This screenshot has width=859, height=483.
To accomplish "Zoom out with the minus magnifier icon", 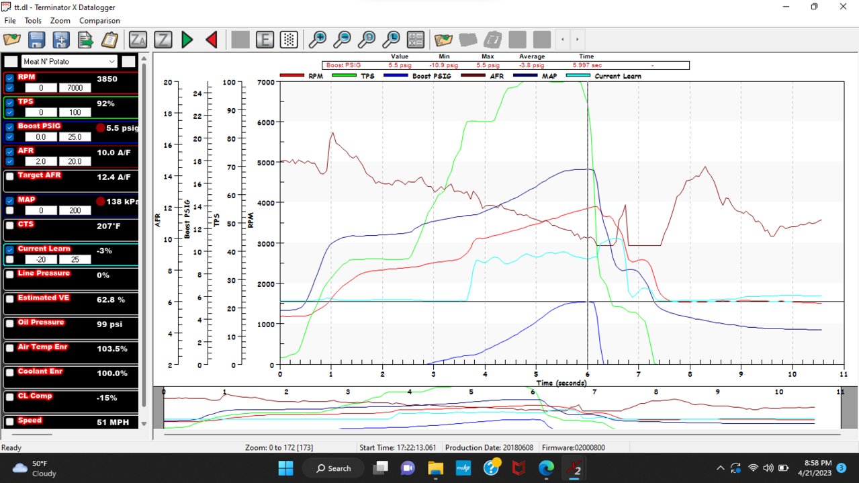I will coord(342,40).
